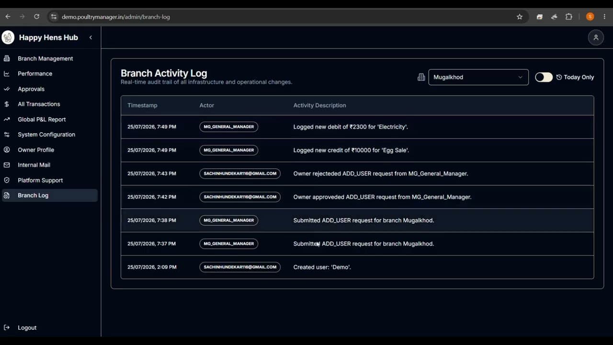Toggle the Today Only switch
This screenshot has width=613, height=345.
[x=544, y=77]
